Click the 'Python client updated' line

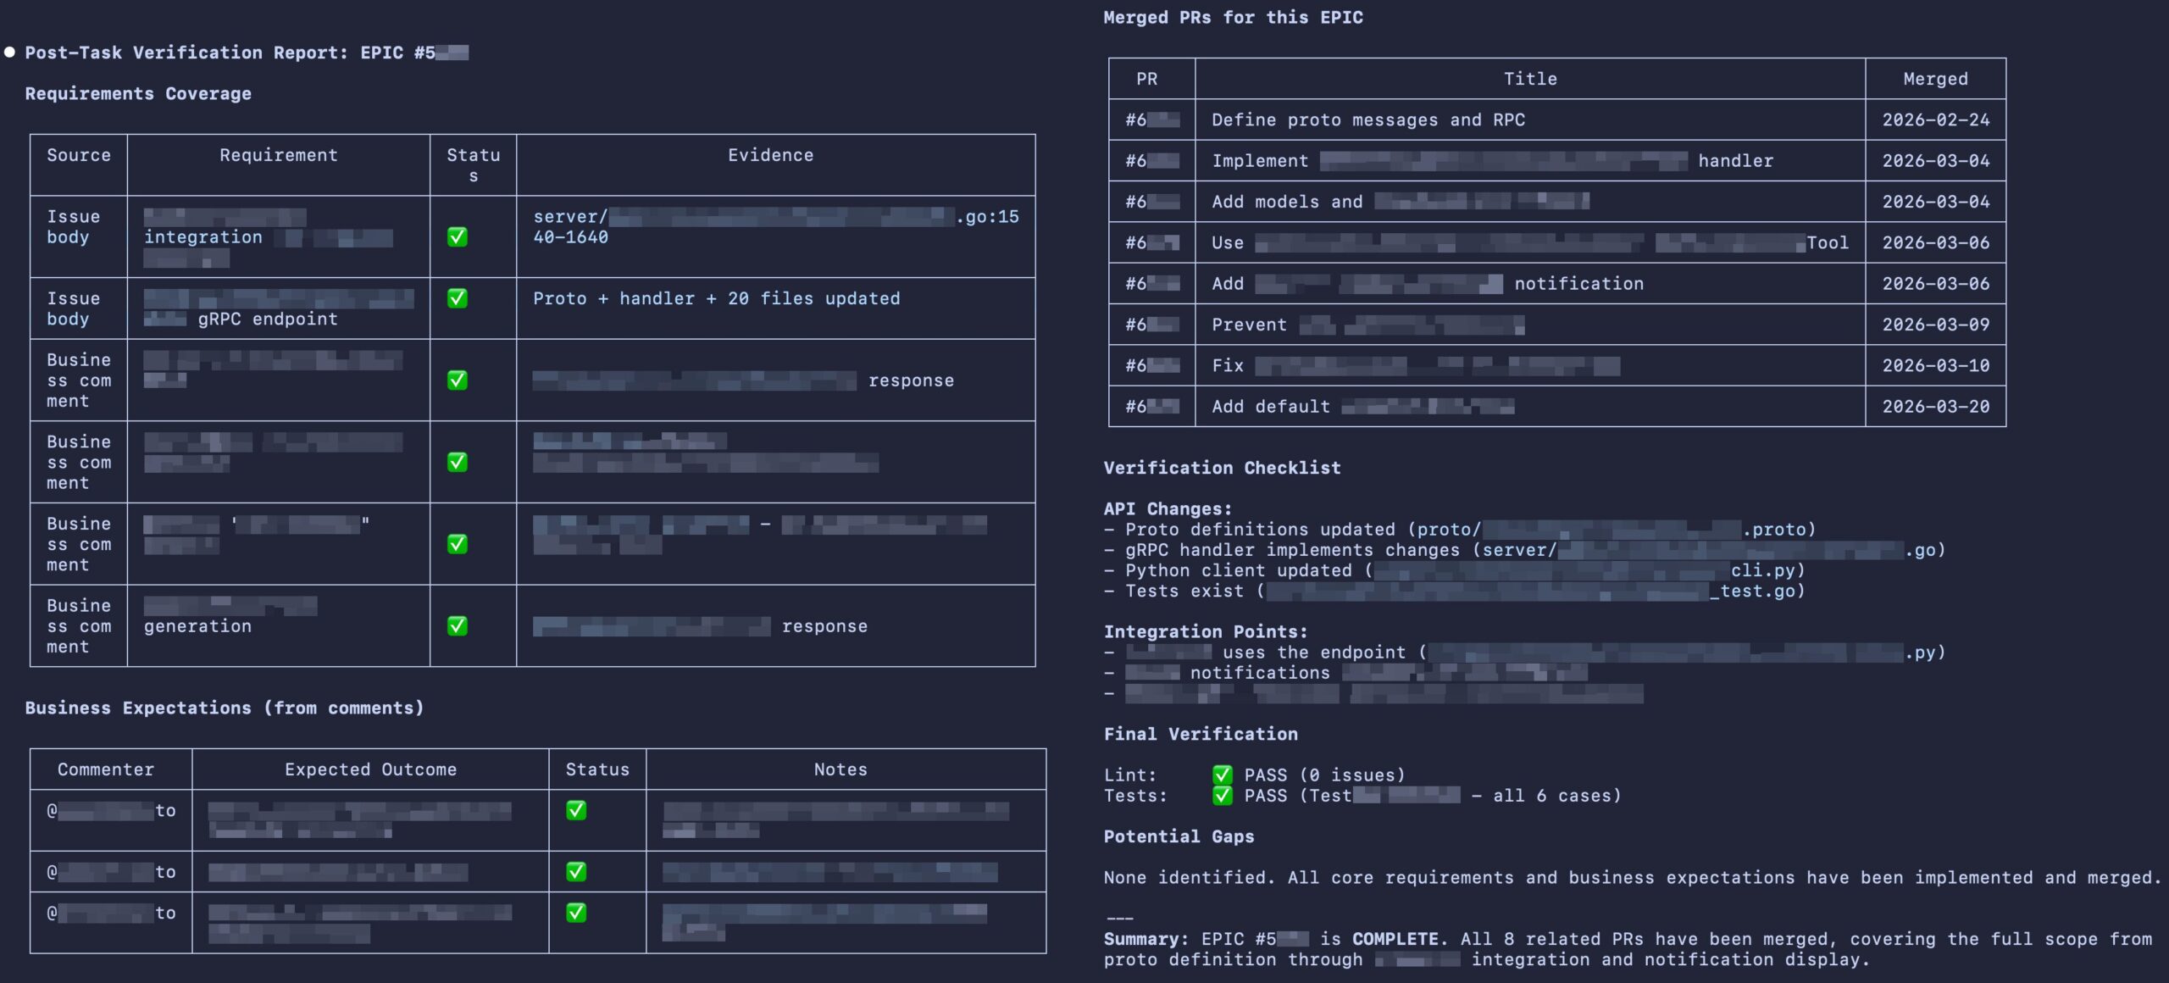[1455, 570]
